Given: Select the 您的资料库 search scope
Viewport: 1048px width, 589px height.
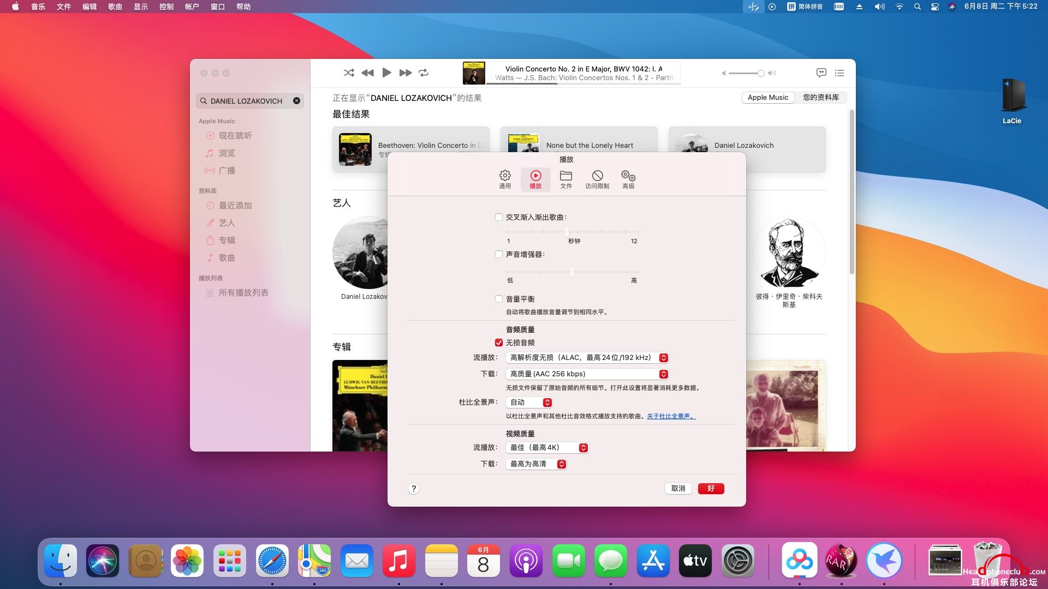Looking at the screenshot, I should [x=820, y=98].
